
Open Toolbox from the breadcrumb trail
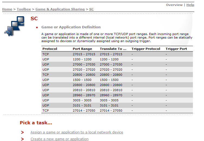pos(24,9)
